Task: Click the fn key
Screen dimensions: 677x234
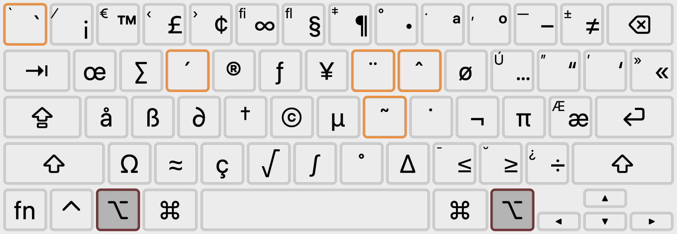Action: pyautogui.click(x=25, y=210)
